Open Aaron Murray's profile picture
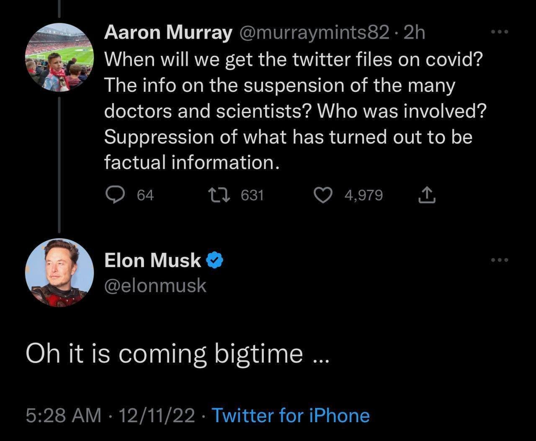Screen dimensions: 536x441 (59, 57)
